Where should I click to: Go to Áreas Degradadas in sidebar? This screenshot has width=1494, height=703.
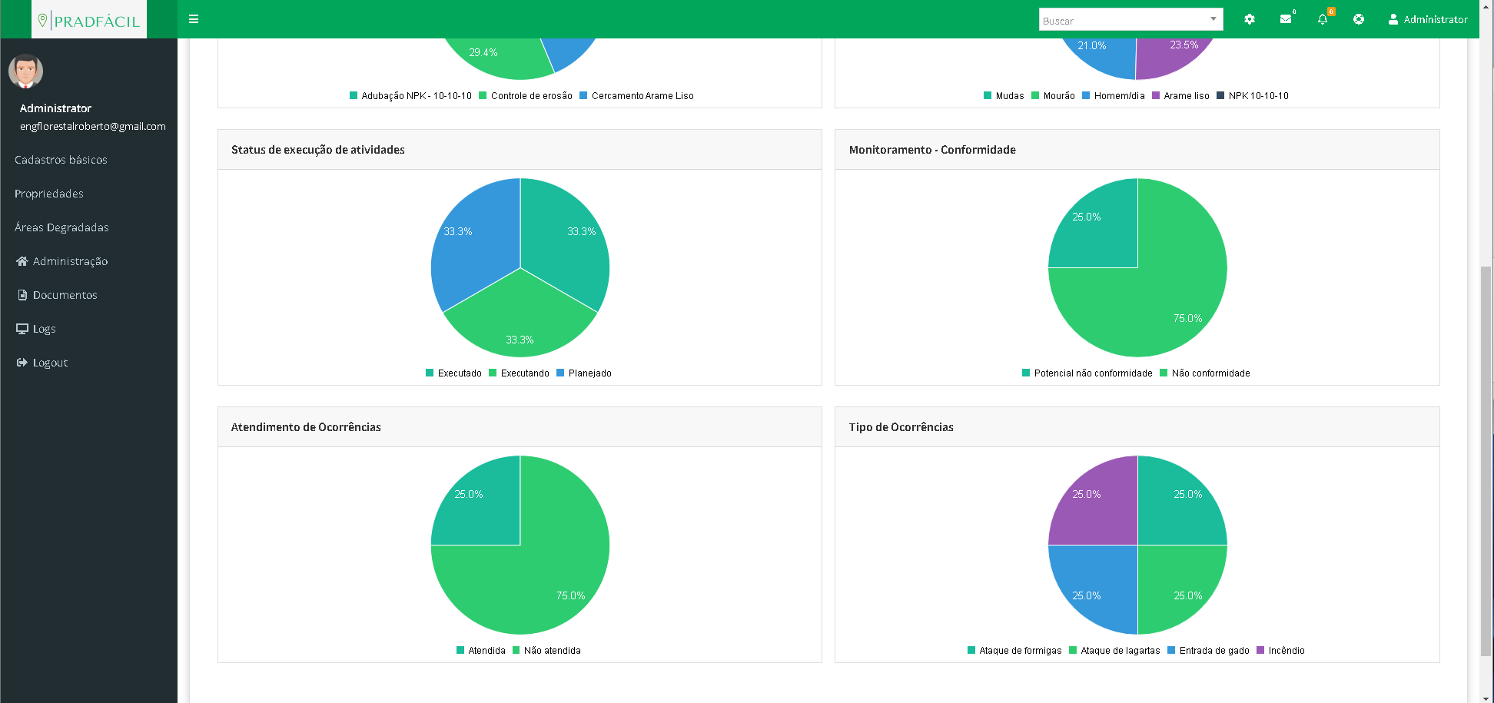[x=61, y=227]
